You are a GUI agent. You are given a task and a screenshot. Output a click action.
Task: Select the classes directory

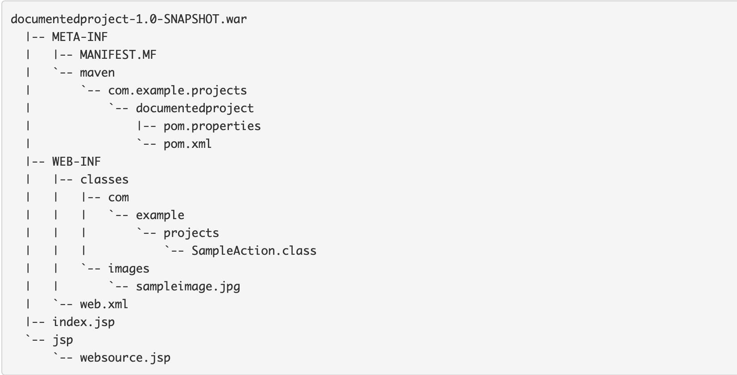pos(104,179)
